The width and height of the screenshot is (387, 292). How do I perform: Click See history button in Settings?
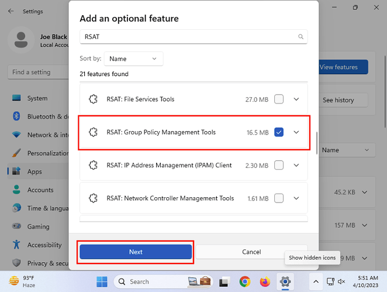coord(343,100)
